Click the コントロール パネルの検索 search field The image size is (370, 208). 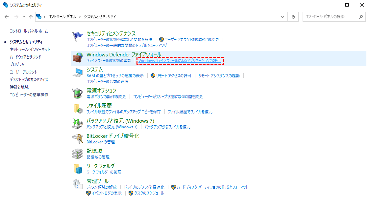(330, 17)
